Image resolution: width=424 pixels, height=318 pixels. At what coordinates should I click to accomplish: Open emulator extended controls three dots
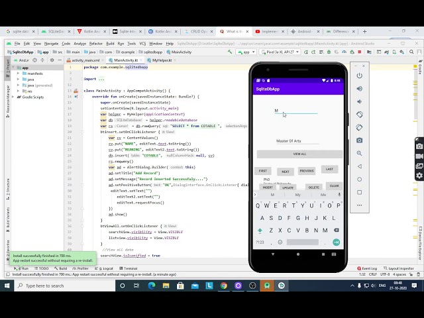pos(359,205)
